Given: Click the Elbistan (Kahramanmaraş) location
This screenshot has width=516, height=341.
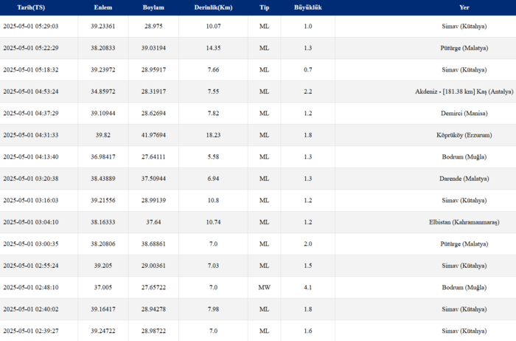Looking at the screenshot, I should click(x=464, y=222).
